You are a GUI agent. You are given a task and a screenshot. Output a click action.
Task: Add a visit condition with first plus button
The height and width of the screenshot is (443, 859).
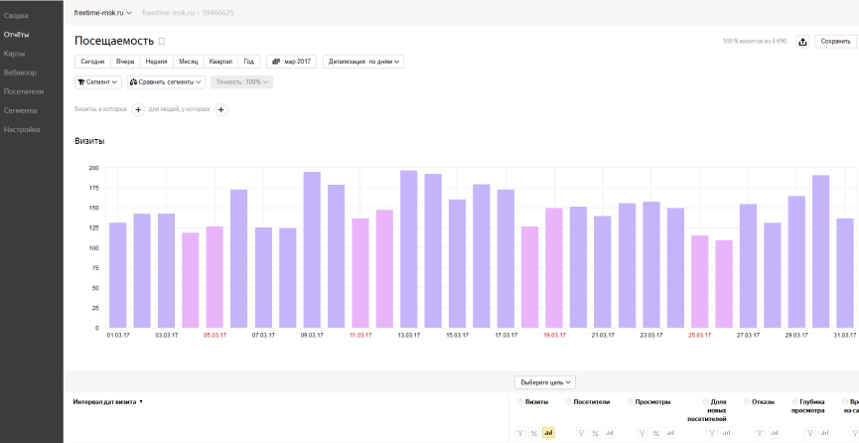(x=138, y=109)
